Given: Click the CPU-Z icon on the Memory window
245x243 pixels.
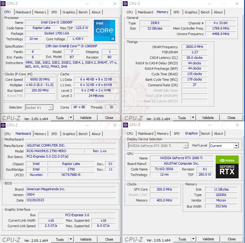Looking at the screenshot, I should (x=126, y=4).
